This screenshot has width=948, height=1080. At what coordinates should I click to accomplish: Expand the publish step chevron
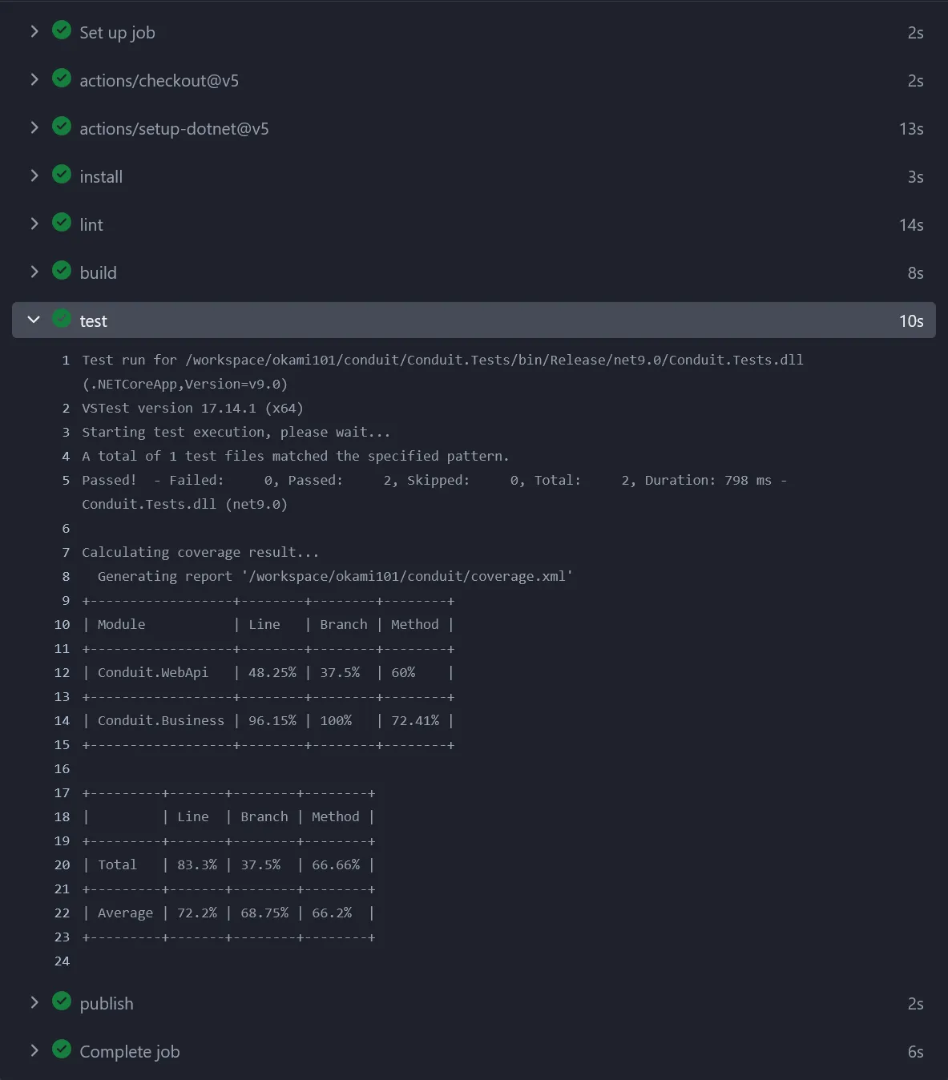pyautogui.click(x=34, y=1002)
